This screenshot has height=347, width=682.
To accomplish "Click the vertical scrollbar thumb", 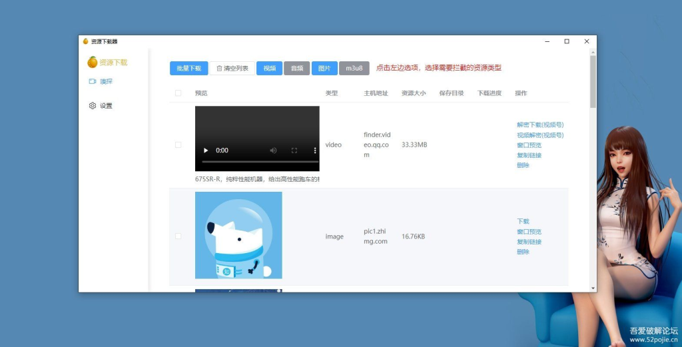I will [593, 81].
